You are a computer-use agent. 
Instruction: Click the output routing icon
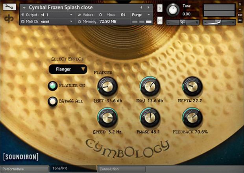click(x=22, y=15)
